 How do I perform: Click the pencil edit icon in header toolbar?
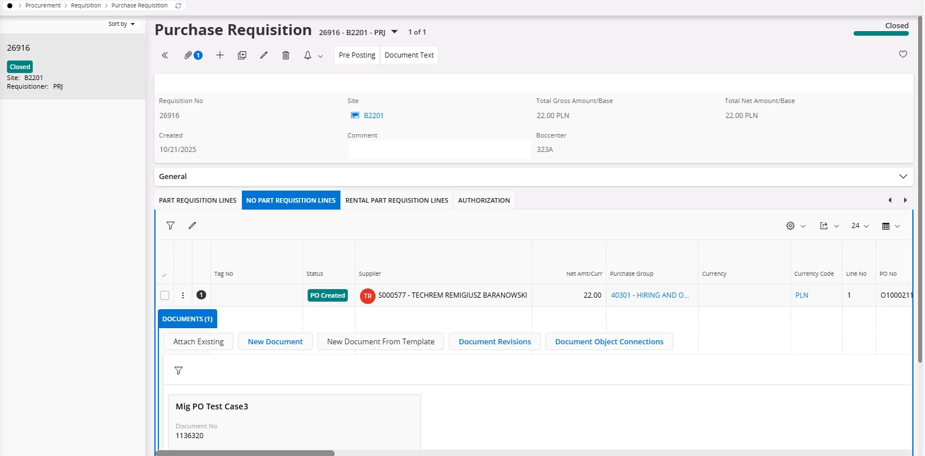point(264,55)
